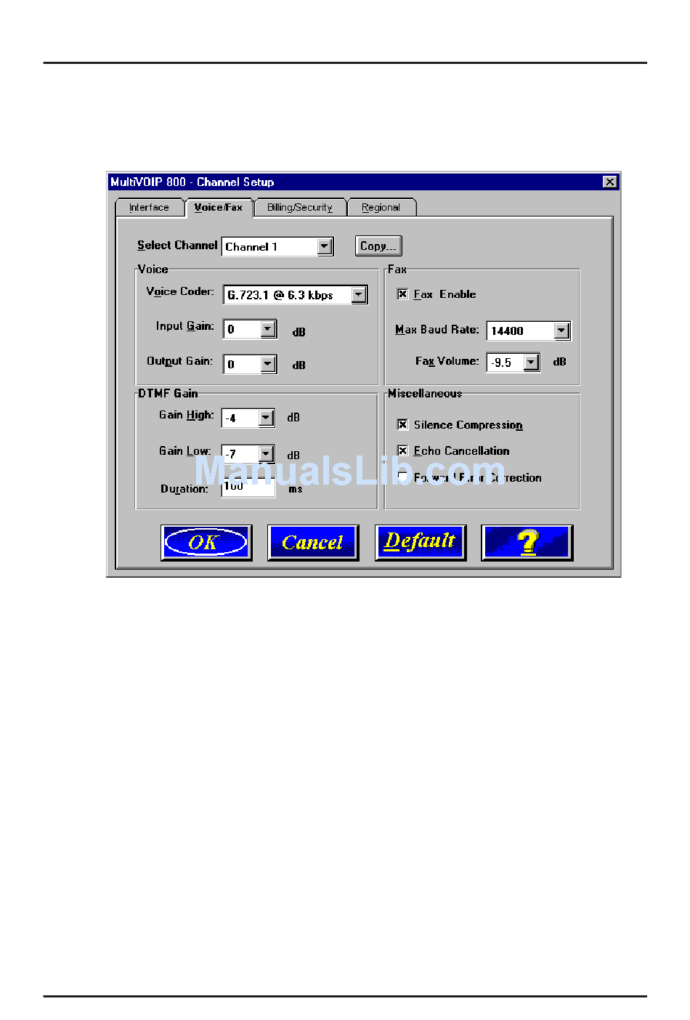This screenshot has width=690, height=1020.
Task: Go to the Regional tab
Action: [381, 207]
